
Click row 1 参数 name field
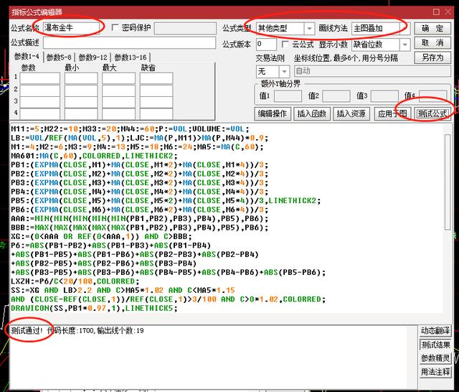(40, 78)
